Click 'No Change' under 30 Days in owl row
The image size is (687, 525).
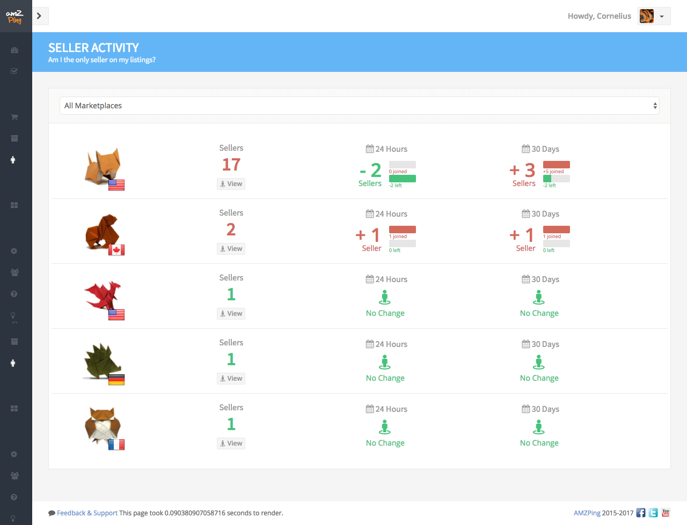click(x=539, y=443)
